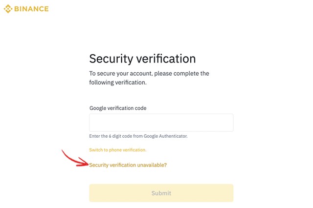Click the Security verification heading

(142, 59)
